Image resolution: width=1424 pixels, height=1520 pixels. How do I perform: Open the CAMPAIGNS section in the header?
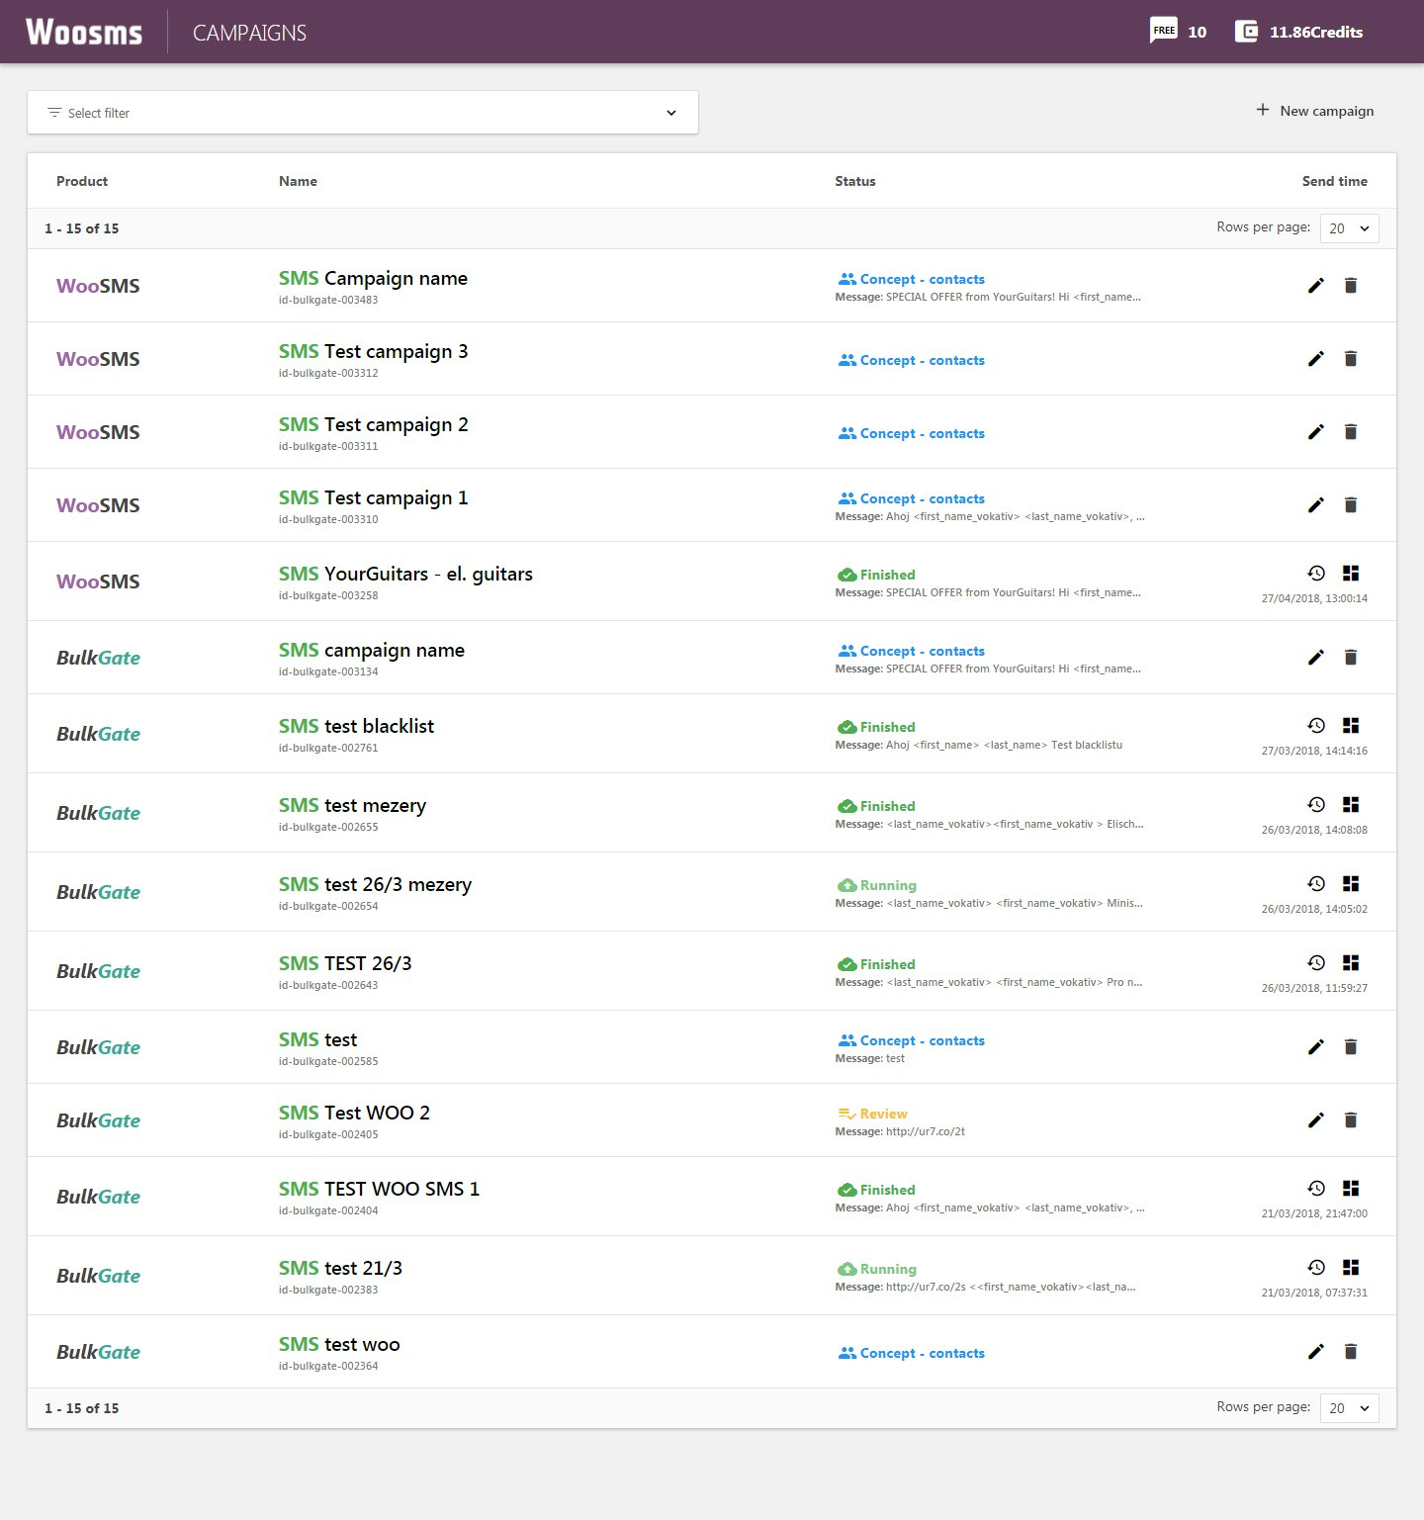pos(250,31)
